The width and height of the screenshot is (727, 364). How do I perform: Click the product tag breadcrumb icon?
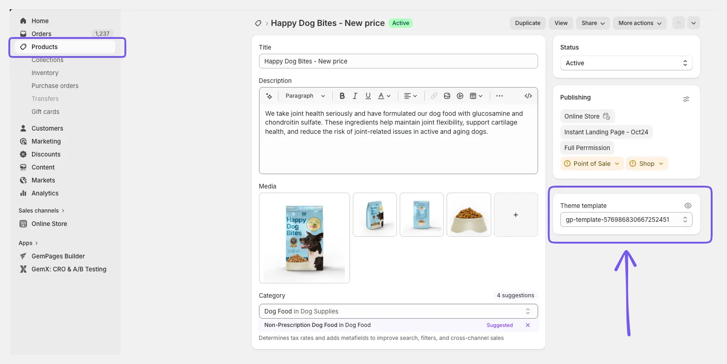click(x=258, y=23)
